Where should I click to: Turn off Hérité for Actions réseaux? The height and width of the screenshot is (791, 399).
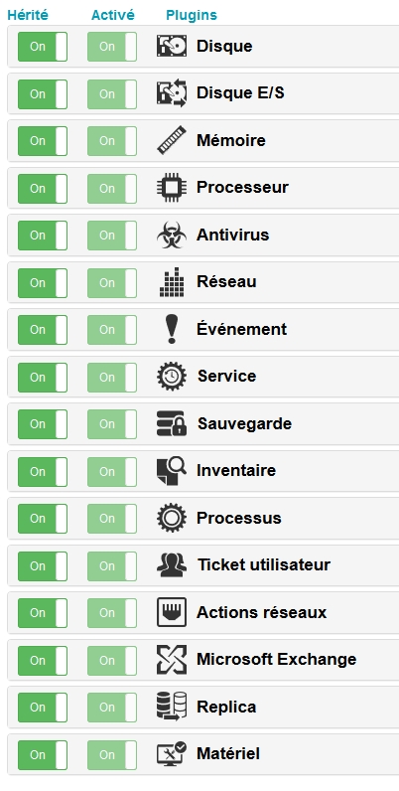(43, 613)
